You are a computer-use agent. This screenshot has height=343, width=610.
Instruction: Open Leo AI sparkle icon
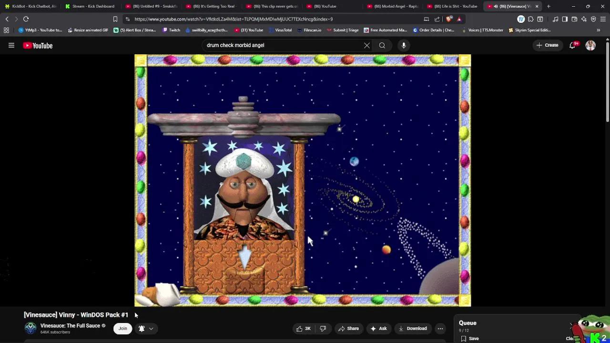584,19
